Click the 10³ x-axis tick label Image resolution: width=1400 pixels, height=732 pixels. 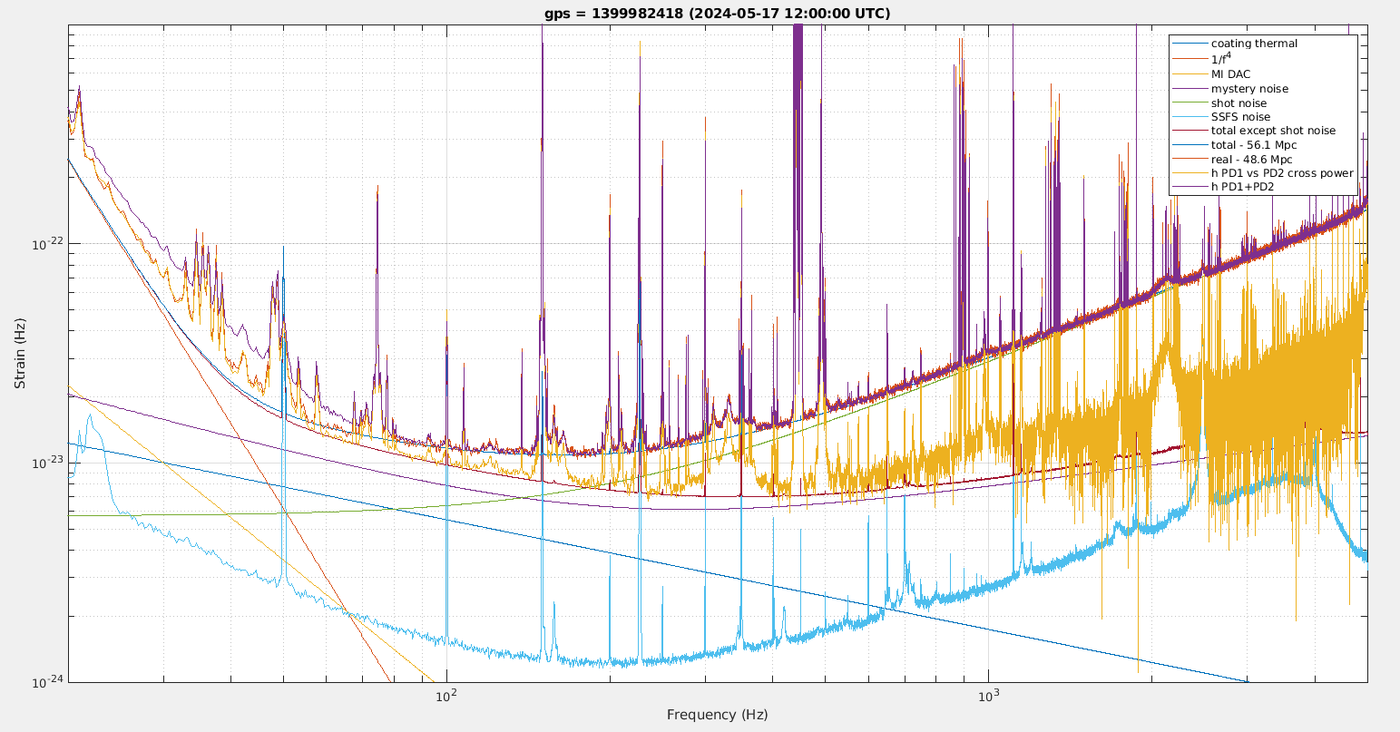click(988, 697)
